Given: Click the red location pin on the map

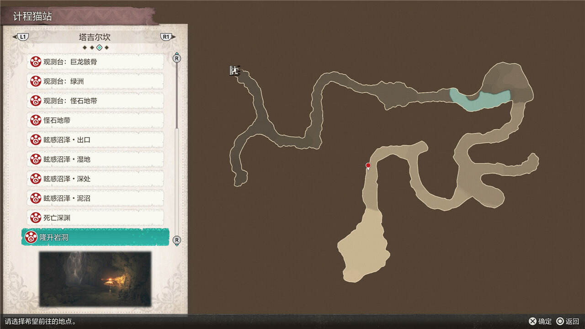Looking at the screenshot, I should tap(368, 165).
